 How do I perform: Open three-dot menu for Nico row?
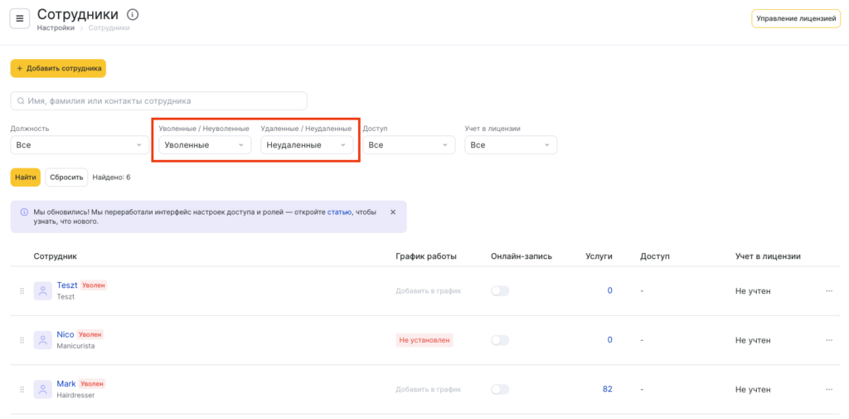click(828, 340)
